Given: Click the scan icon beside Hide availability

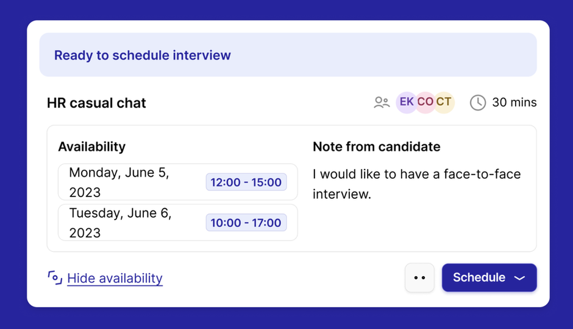Looking at the screenshot, I should tap(55, 278).
